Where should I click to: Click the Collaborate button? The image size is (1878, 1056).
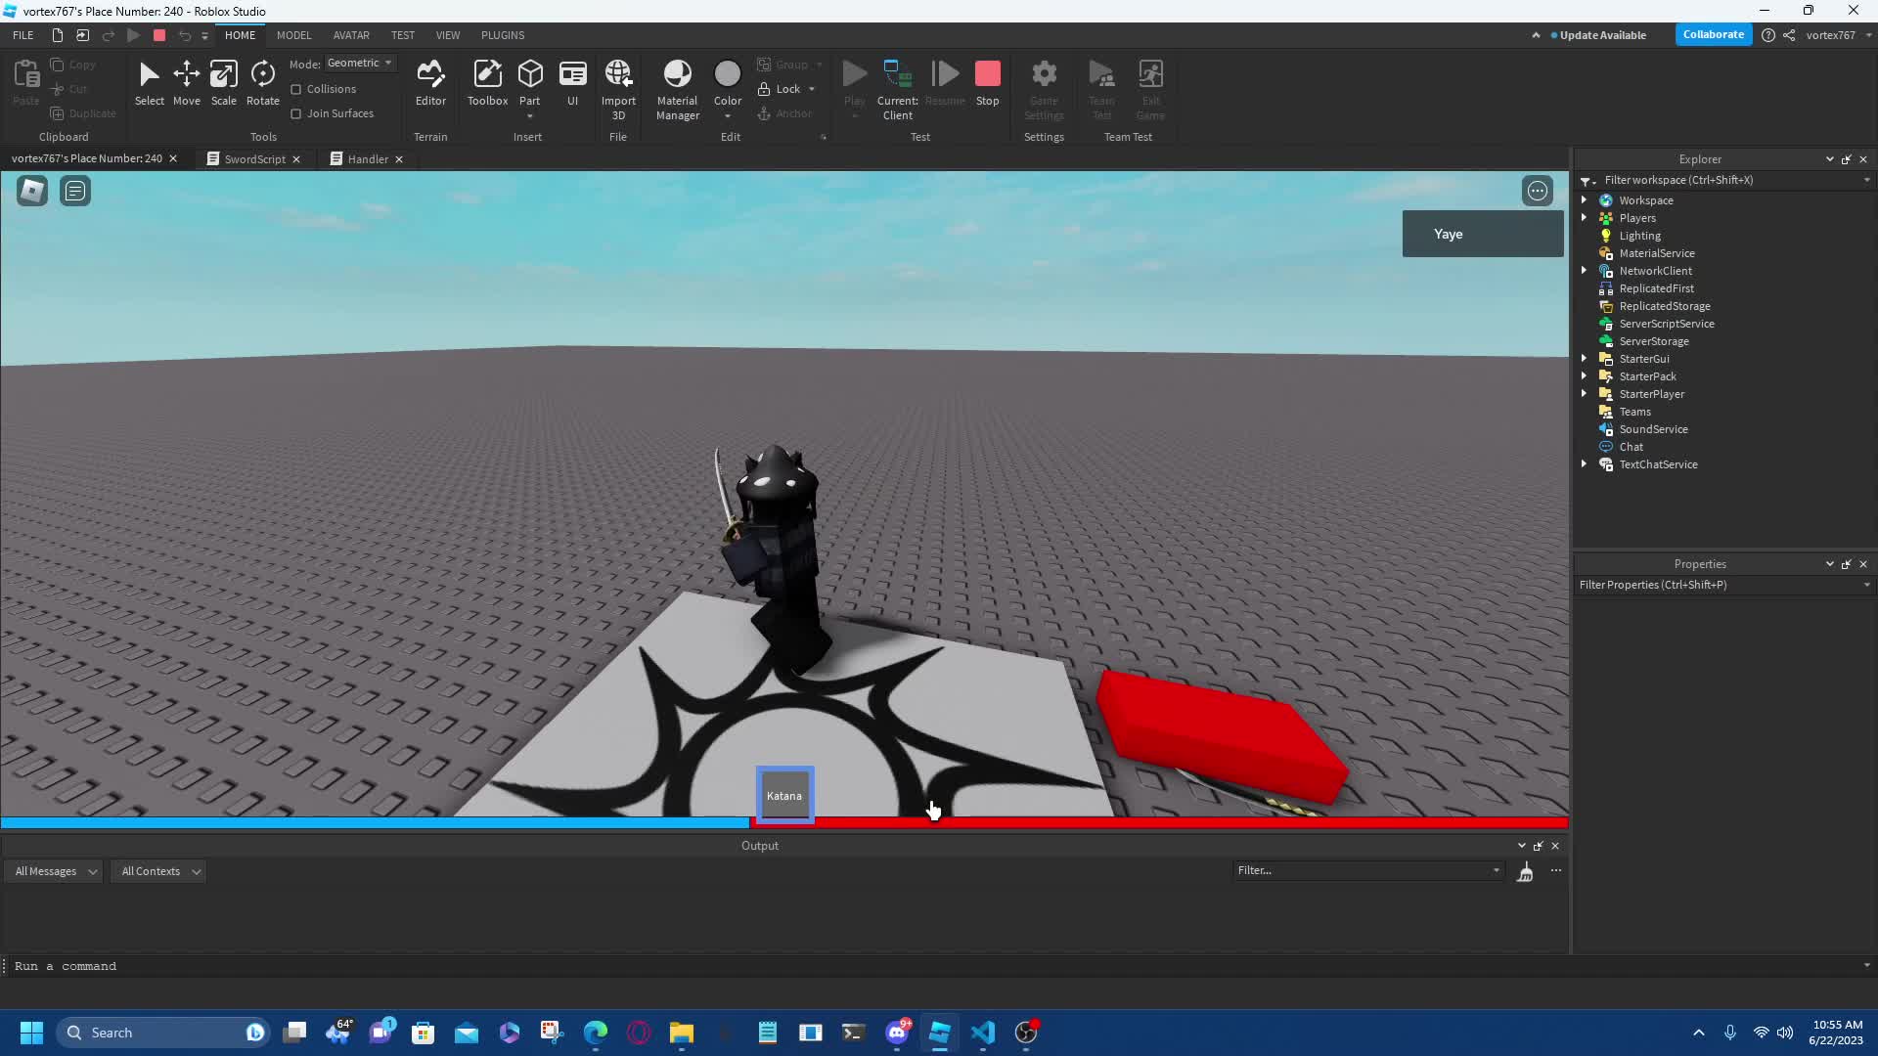(x=1714, y=34)
